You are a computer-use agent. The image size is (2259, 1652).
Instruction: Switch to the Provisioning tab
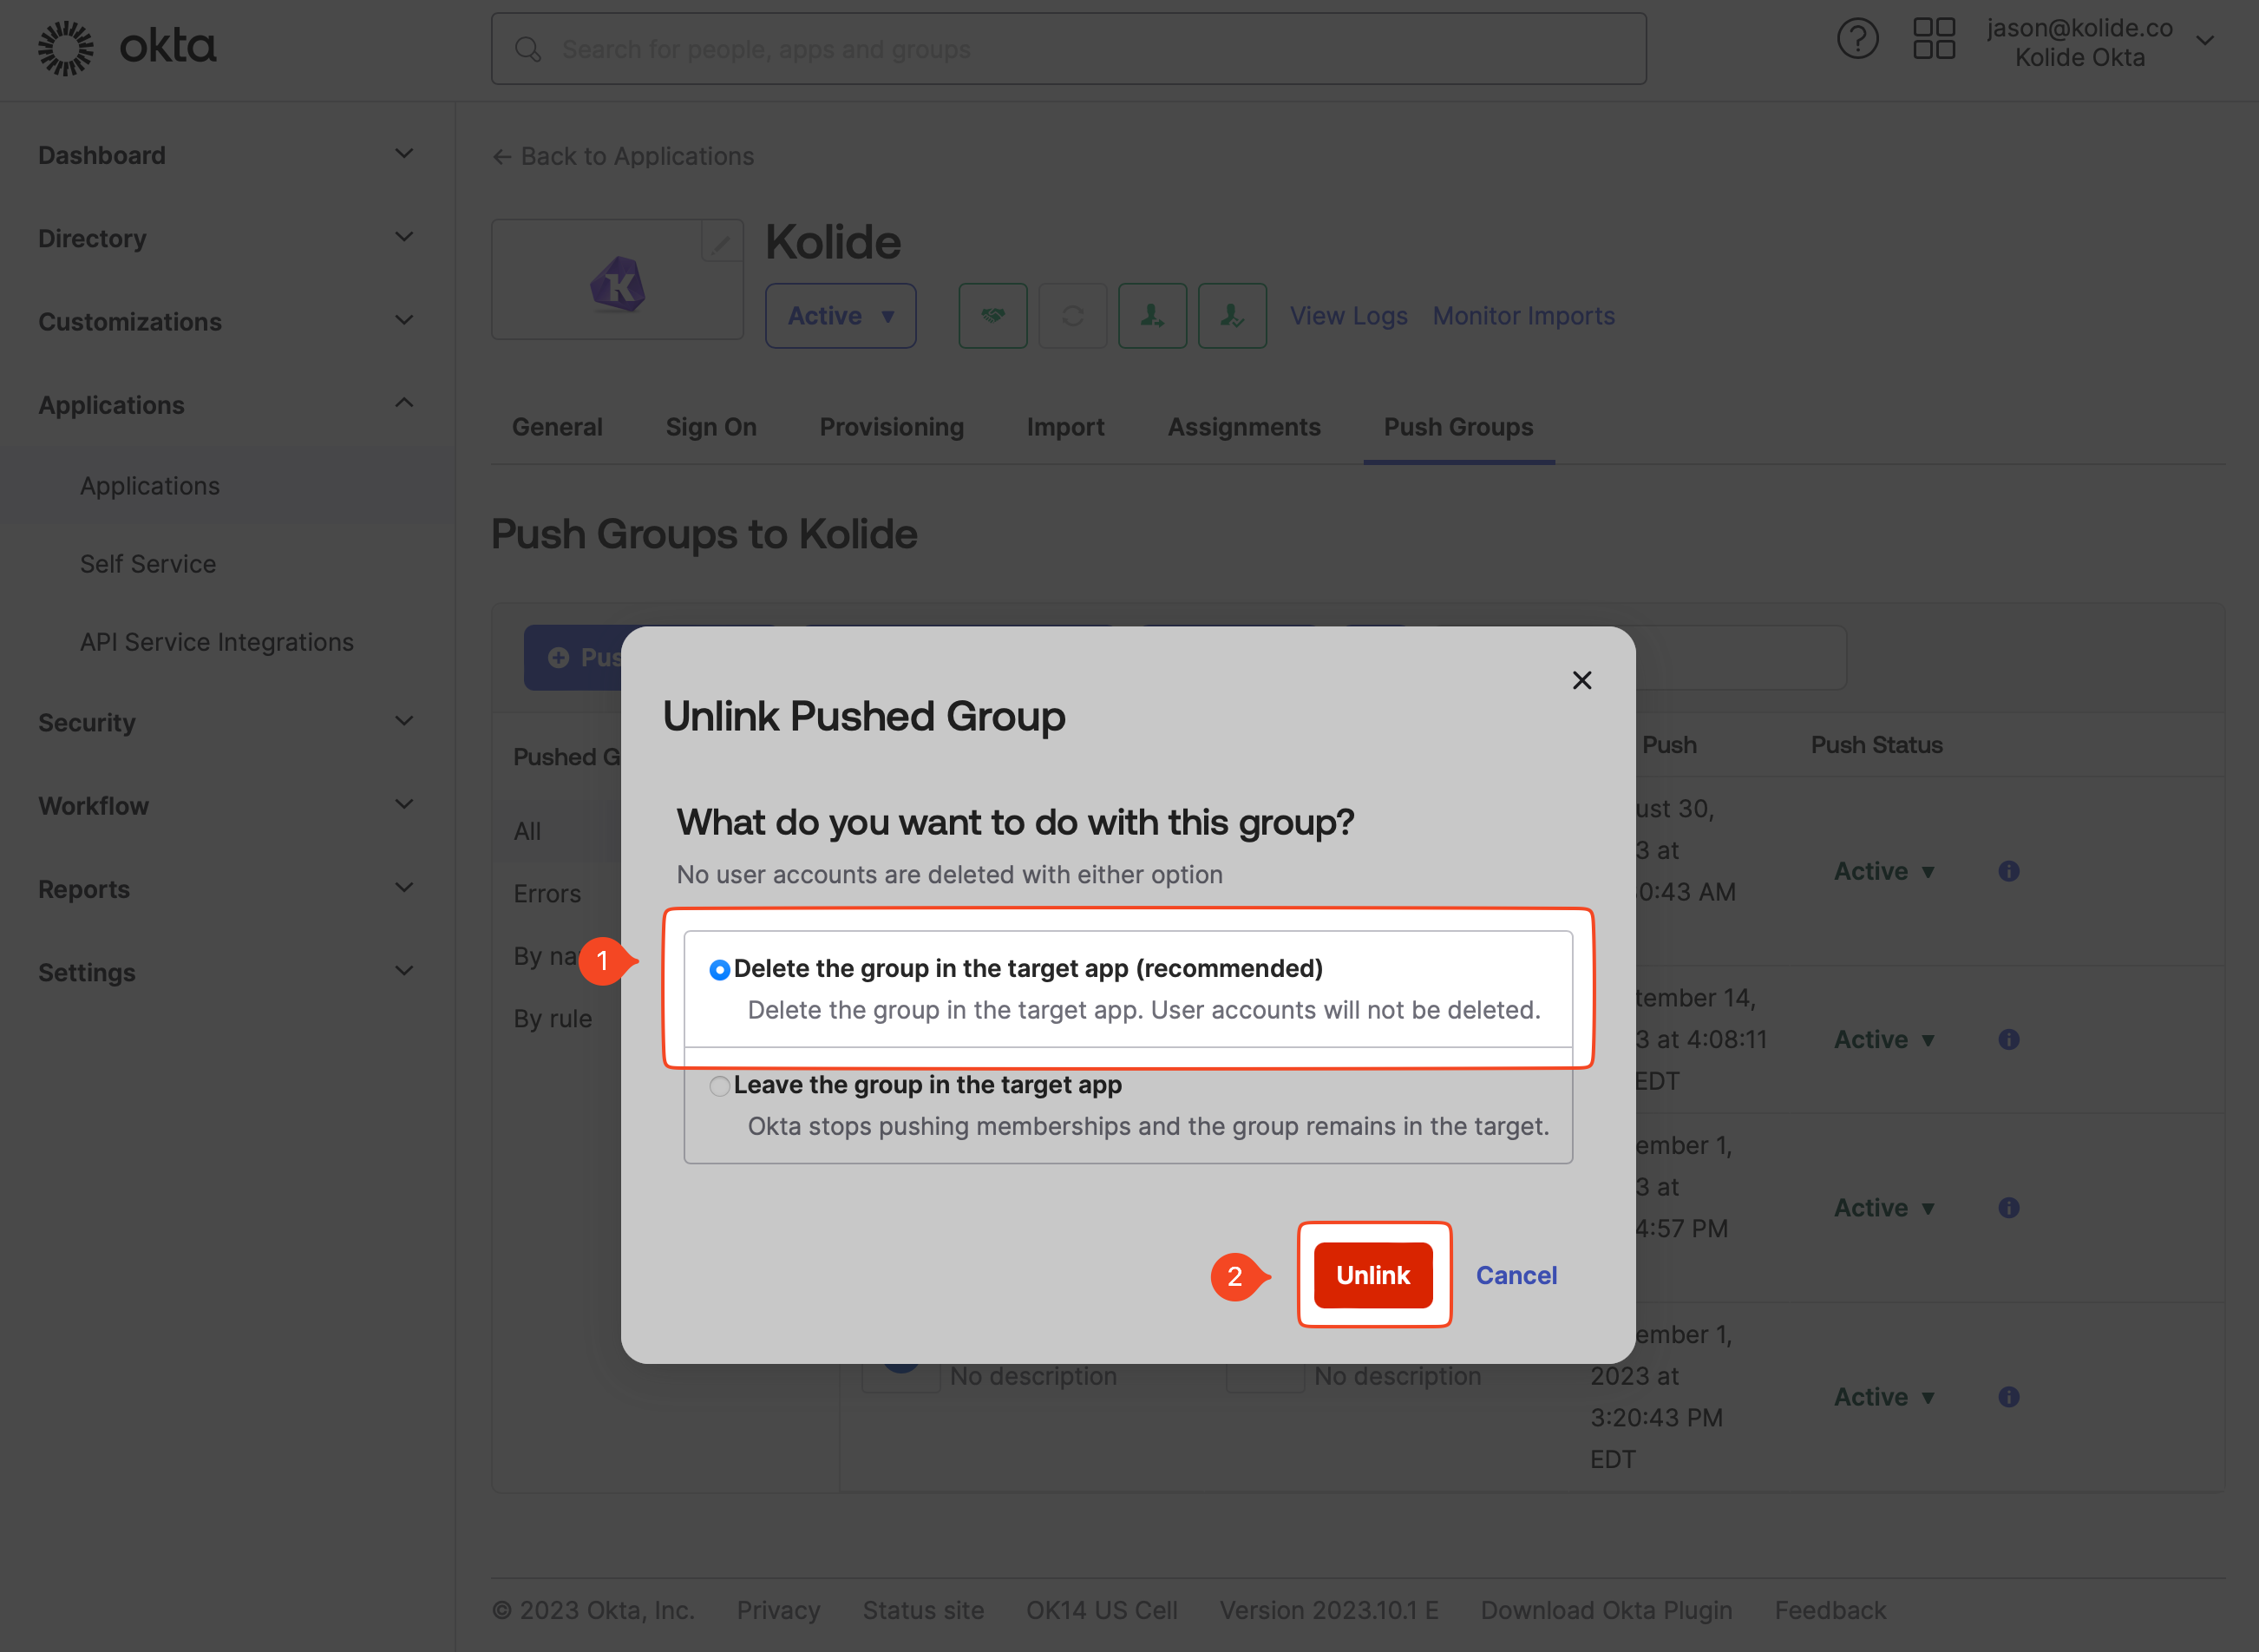(892, 427)
